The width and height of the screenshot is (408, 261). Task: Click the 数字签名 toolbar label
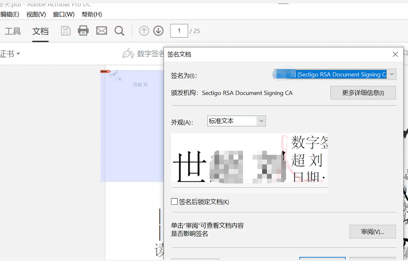click(150, 53)
